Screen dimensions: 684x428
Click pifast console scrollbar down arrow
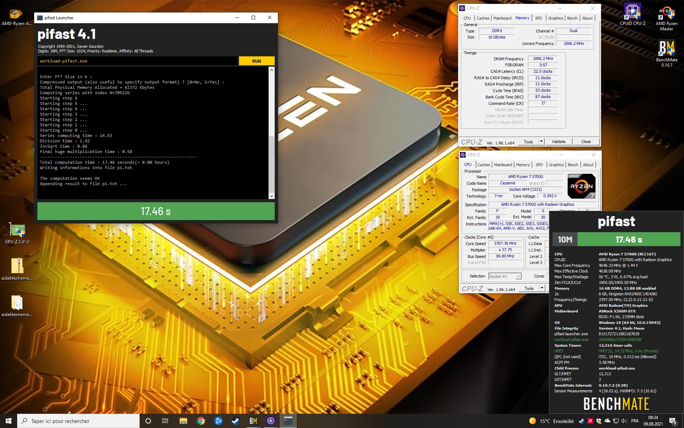271,196
